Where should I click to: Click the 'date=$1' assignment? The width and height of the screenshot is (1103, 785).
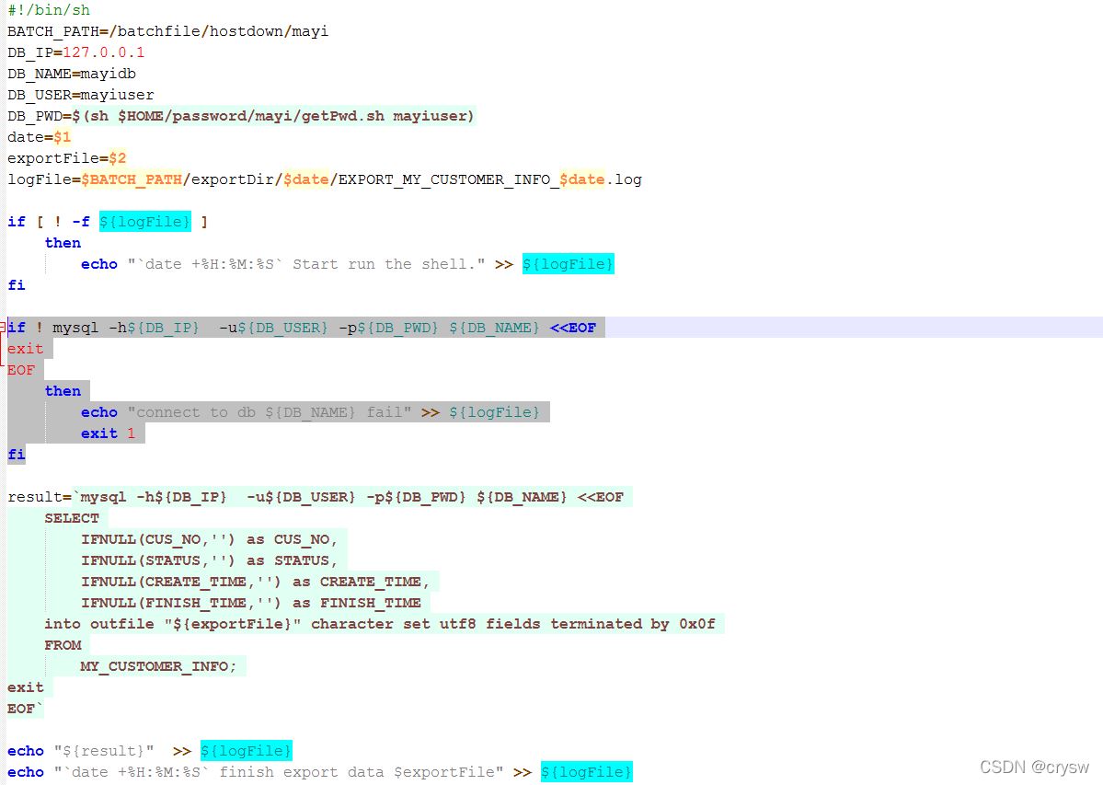click(39, 136)
